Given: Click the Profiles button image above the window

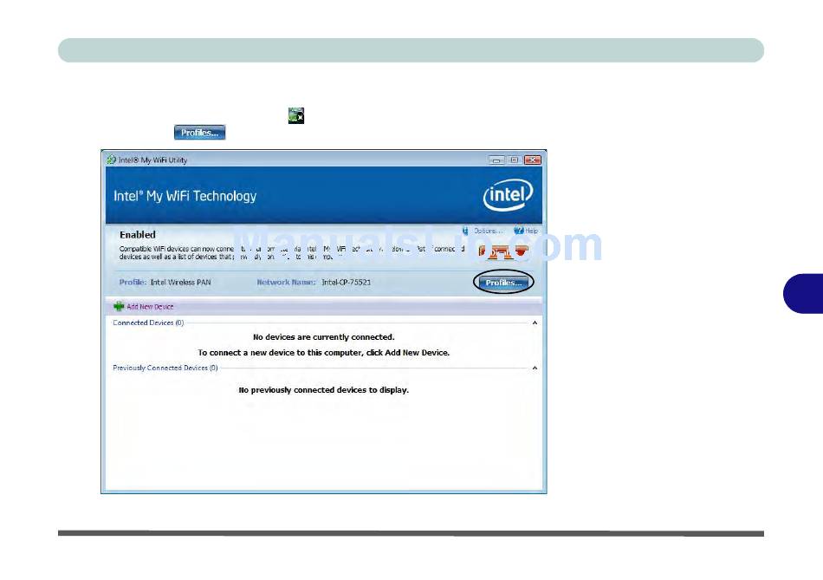Looking at the screenshot, I should 199,133.
